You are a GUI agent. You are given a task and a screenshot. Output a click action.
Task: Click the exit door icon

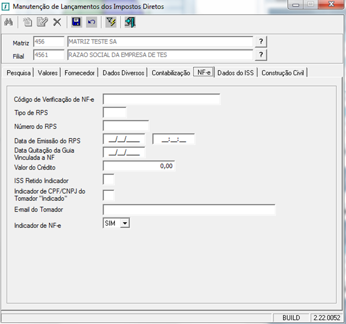point(130,22)
